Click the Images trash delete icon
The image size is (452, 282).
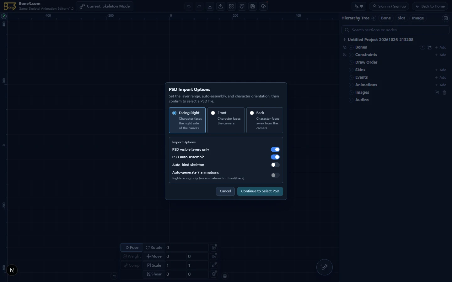pos(444,92)
